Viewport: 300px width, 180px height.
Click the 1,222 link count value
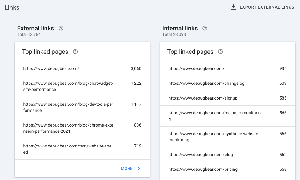tap(136, 83)
